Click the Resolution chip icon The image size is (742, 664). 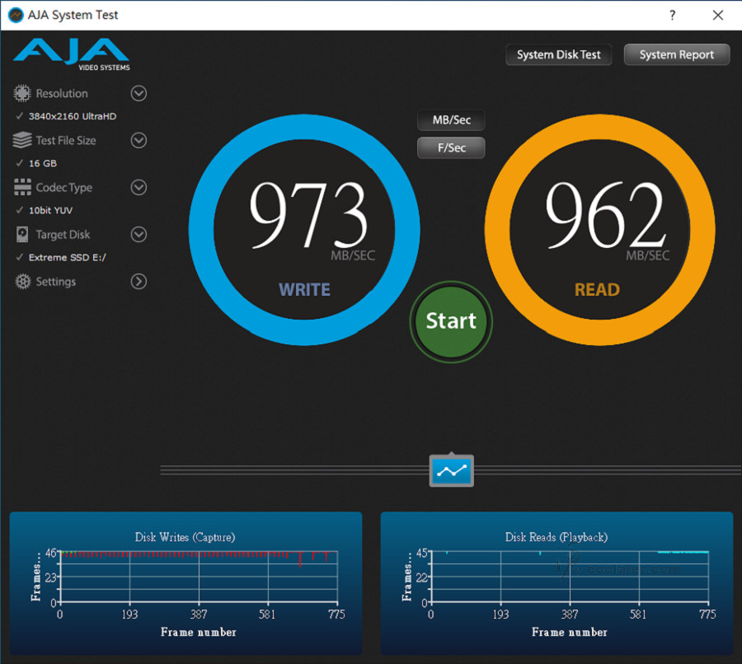(21, 93)
